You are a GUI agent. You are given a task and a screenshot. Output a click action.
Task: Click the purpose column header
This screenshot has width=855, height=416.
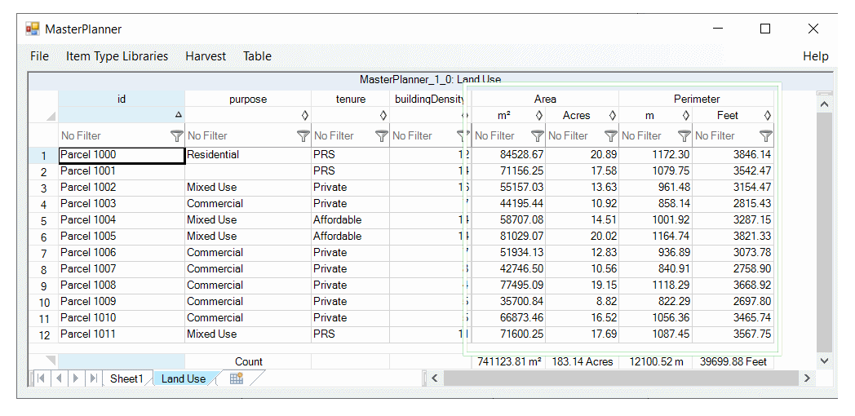(x=248, y=99)
